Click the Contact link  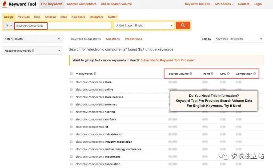pyautogui.click(x=244, y=4)
